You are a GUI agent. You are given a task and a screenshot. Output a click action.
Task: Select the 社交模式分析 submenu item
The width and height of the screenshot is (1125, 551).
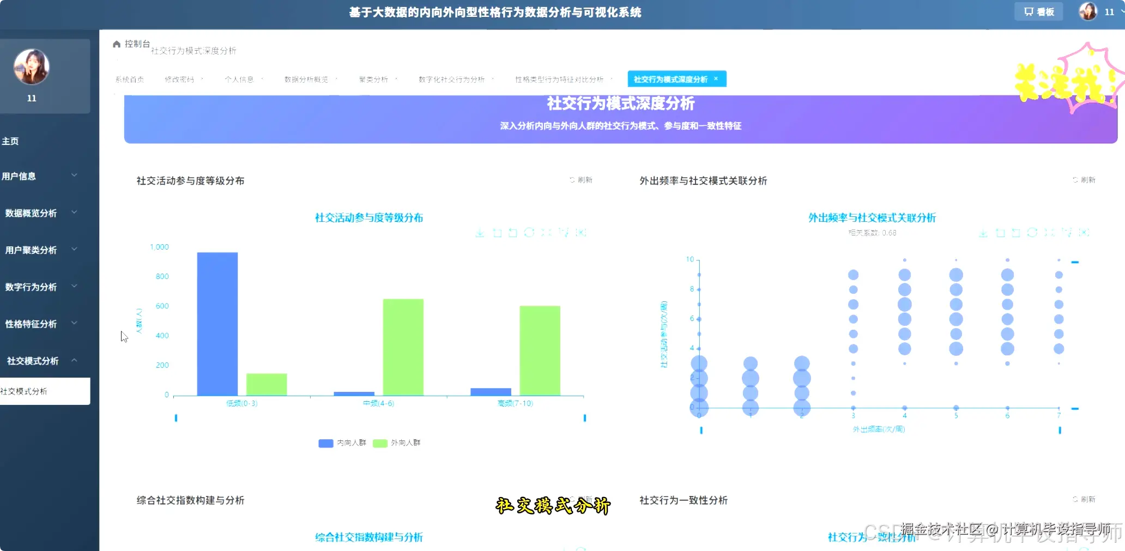45,391
